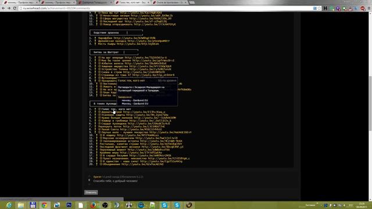Open the 'Крайние меры' quest link
The width and height of the screenshot is (372, 209).
pos(109,153)
